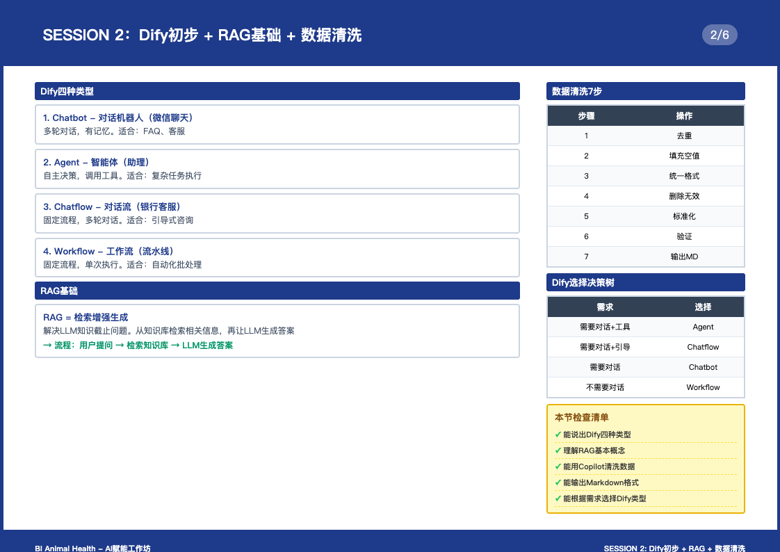This screenshot has height=552, width=780.
Task: Click the '需要对话+工具' Agent row
Action: point(645,327)
